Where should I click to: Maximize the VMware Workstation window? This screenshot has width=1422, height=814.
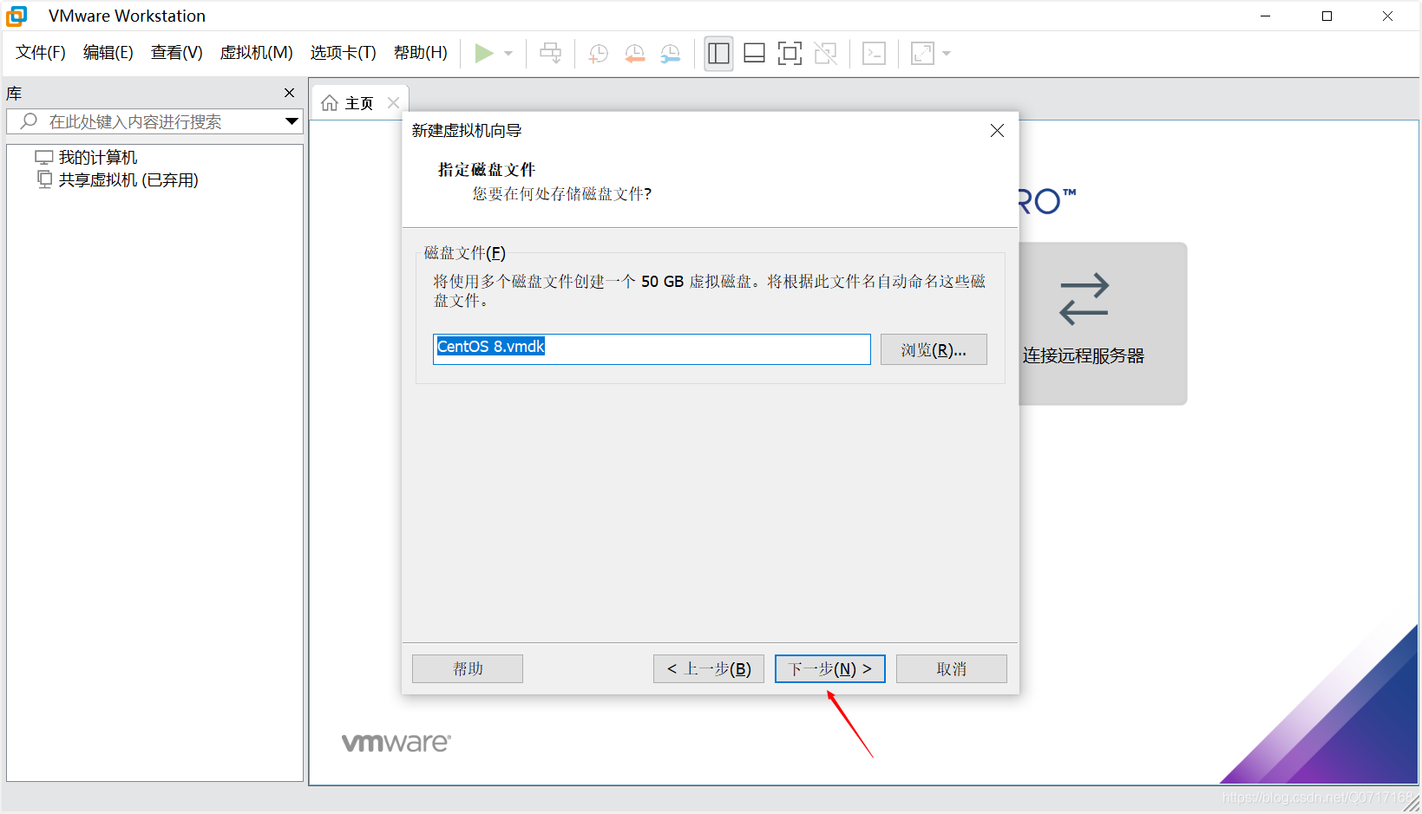(x=1327, y=16)
